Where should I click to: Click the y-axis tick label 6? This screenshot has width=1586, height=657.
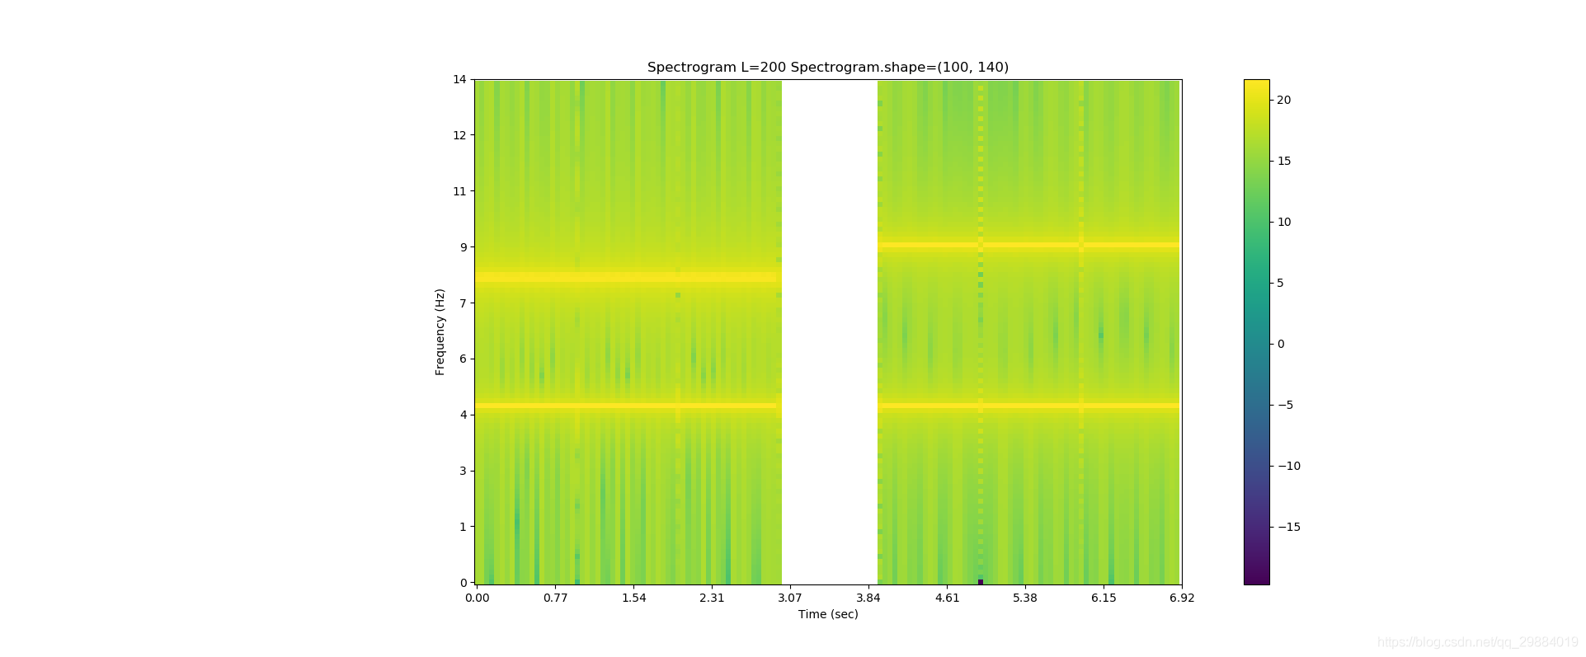point(464,359)
